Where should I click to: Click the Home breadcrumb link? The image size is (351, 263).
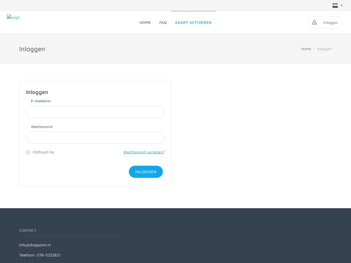click(306, 49)
